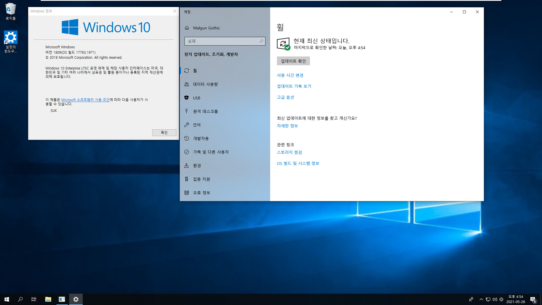
Task: Click the Malgun Gothic home label
Action: [x=206, y=28]
